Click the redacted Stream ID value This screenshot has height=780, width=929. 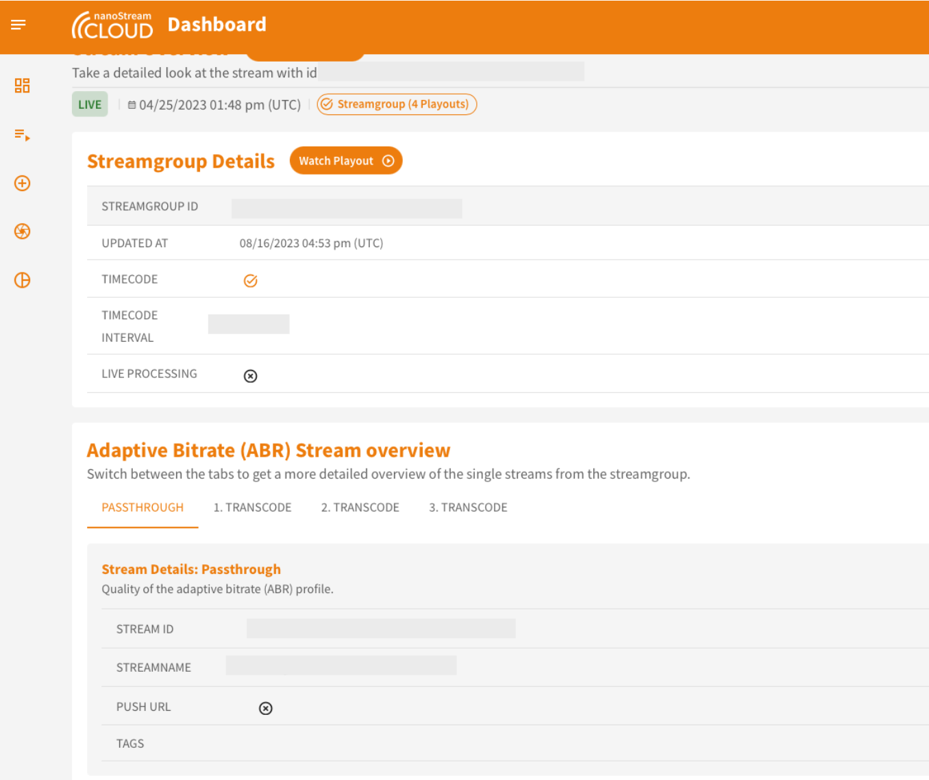[x=381, y=629]
